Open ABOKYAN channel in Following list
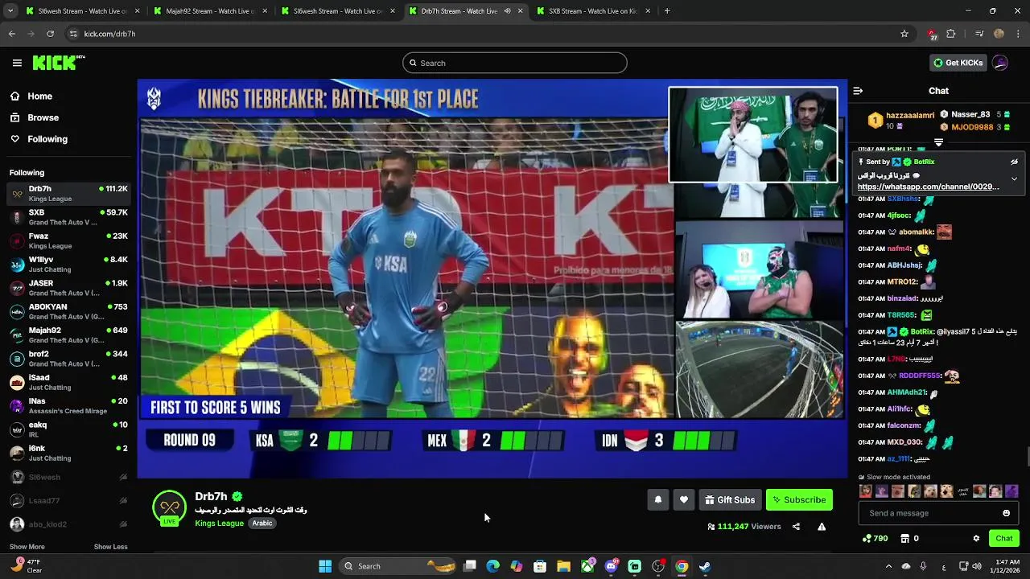The width and height of the screenshot is (1030, 579). [68, 311]
